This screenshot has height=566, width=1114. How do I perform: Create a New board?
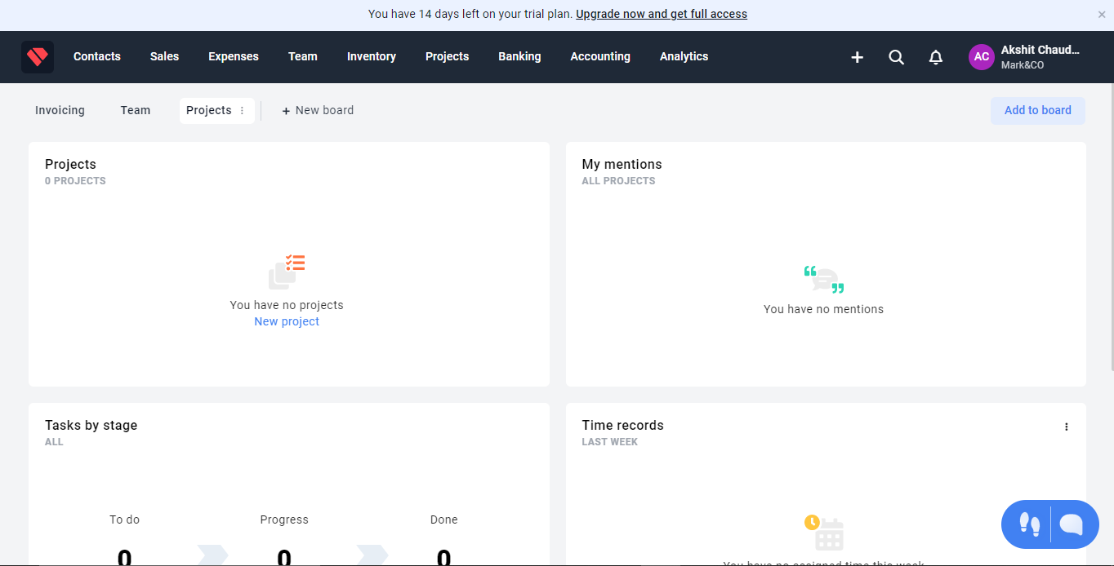(318, 111)
